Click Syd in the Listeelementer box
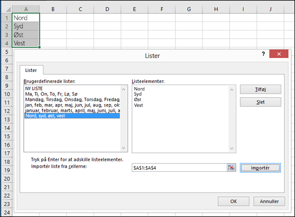The image size is (295, 217). 138,94
